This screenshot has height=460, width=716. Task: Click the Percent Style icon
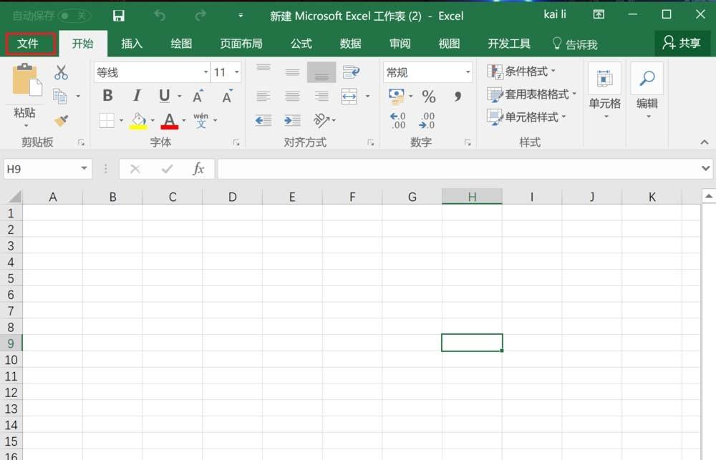[x=428, y=96]
